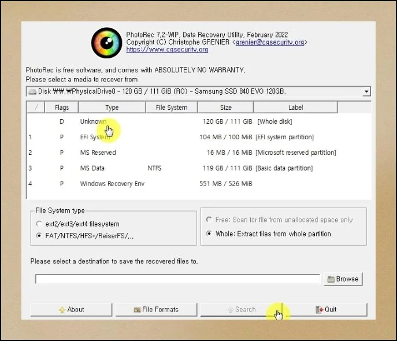Sort partitions by Size column header
Screen dimensions: 397x341
point(226,108)
